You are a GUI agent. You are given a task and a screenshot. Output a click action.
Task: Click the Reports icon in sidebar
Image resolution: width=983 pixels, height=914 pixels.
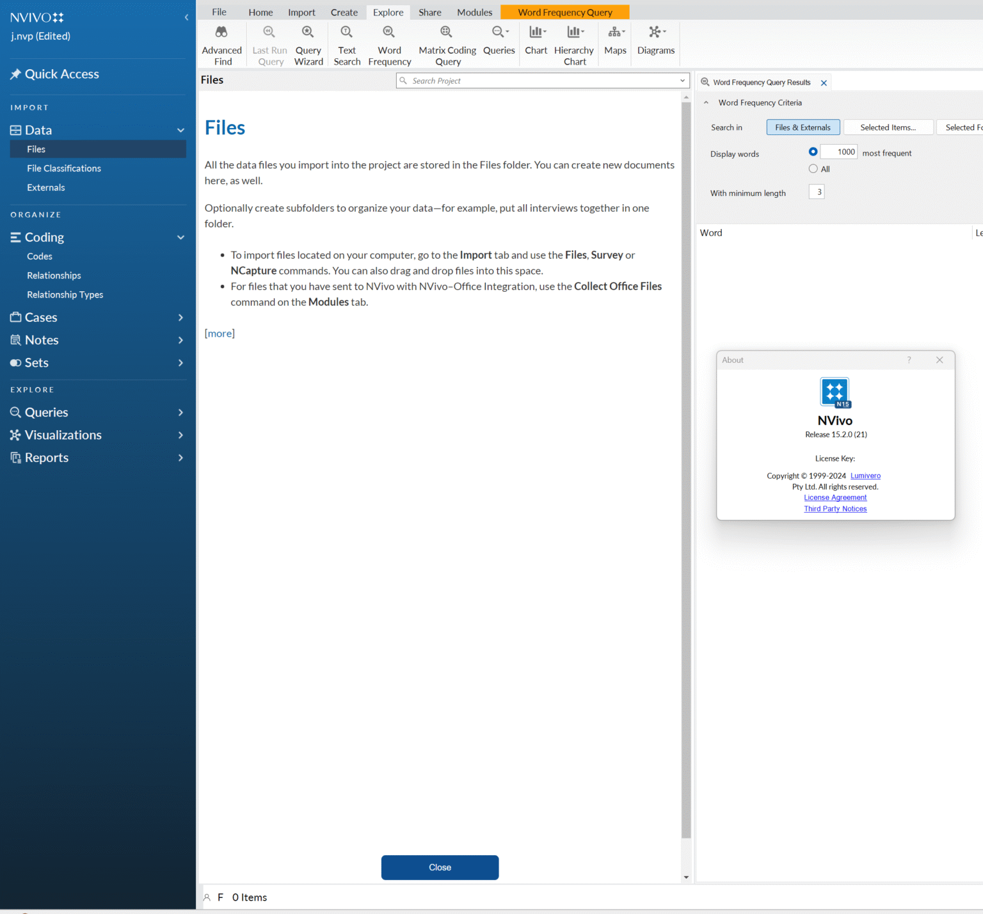pos(15,458)
